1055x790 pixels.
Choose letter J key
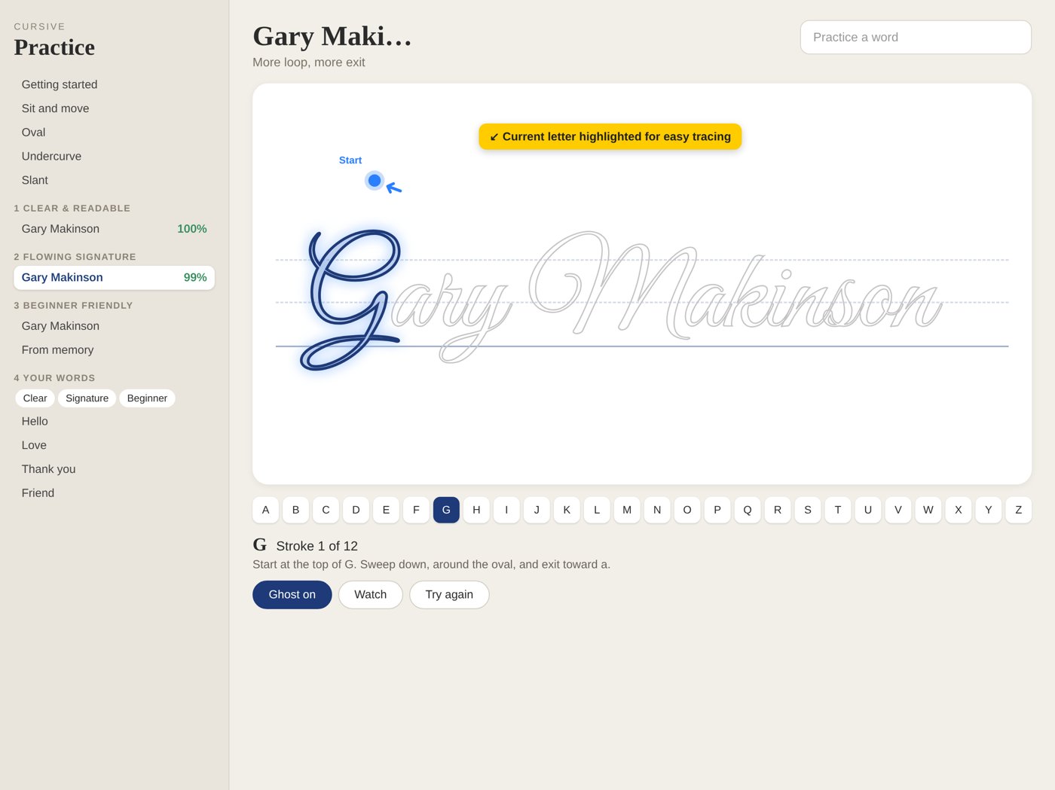pyautogui.click(x=537, y=510)
